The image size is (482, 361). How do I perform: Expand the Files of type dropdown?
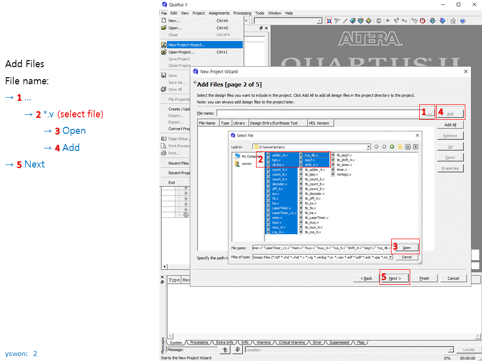391,257
